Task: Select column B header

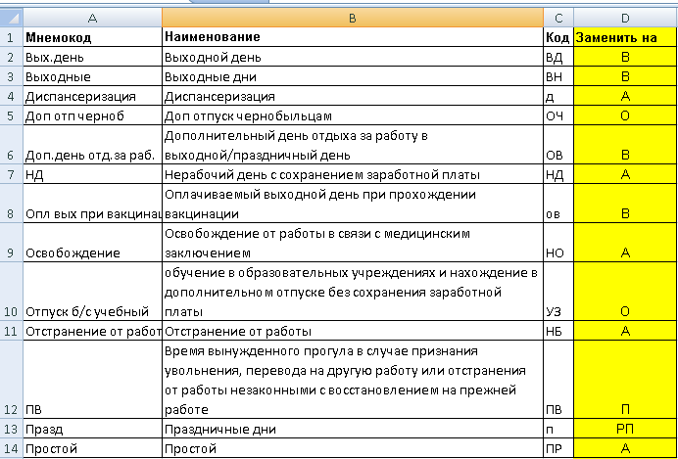Action: click(x=353, y=18)
